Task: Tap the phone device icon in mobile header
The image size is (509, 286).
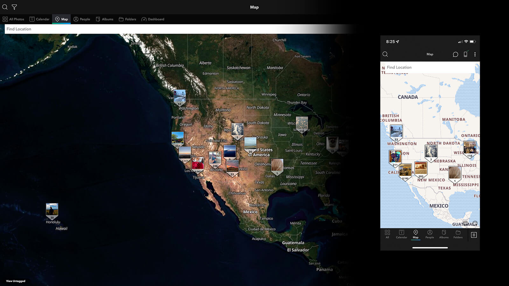Action: point(465,54)
